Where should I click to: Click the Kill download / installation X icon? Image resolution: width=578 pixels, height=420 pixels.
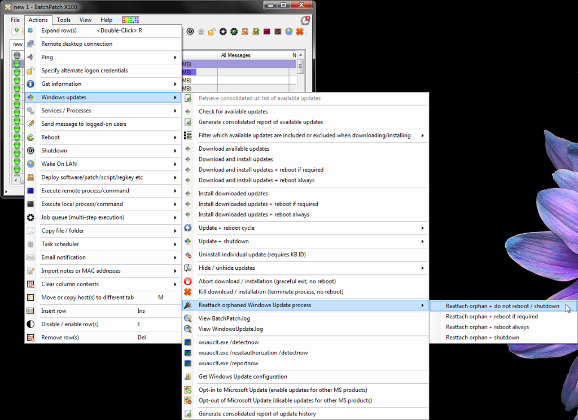(x=188, y=292)
